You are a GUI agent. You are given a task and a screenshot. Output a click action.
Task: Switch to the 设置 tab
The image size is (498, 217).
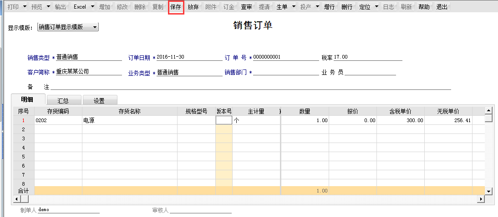[x=99, y=101]
